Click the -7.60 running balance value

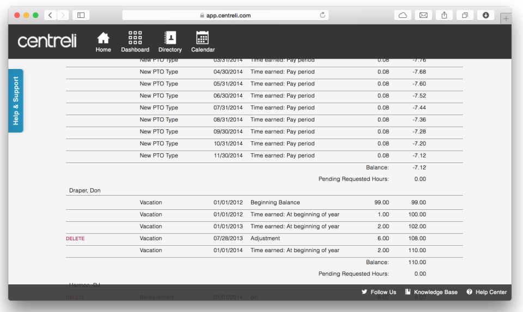419,84
